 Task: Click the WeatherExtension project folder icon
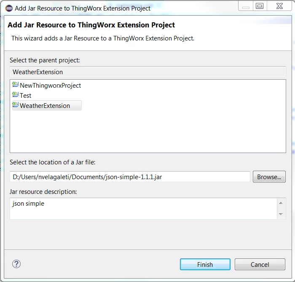[16, 105]
